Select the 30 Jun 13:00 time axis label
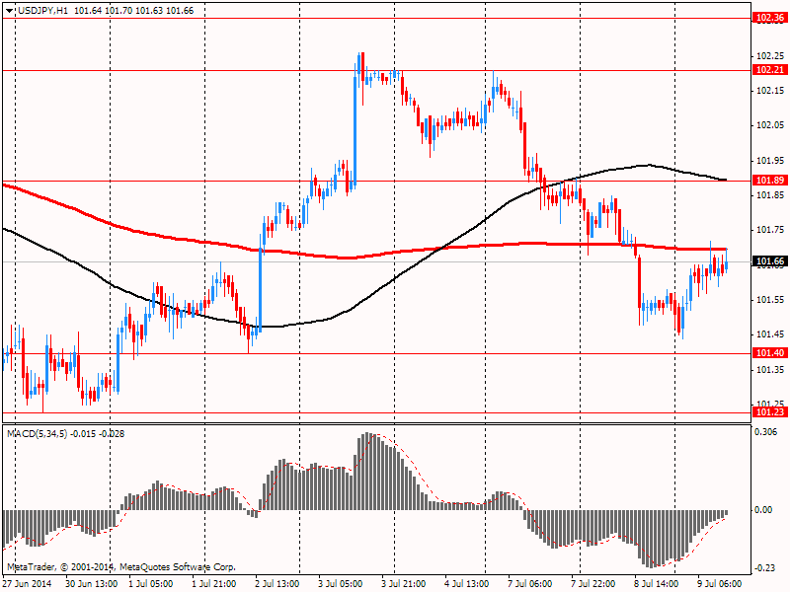The height and width of the screenshot is (592, 790). (91, 583)
